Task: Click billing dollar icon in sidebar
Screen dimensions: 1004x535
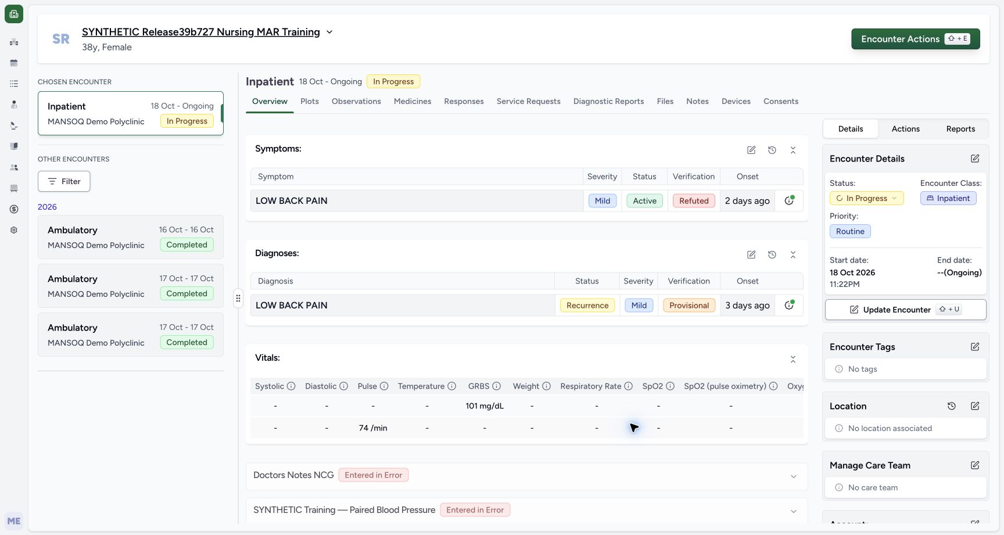Action: (x=14, y=209)
